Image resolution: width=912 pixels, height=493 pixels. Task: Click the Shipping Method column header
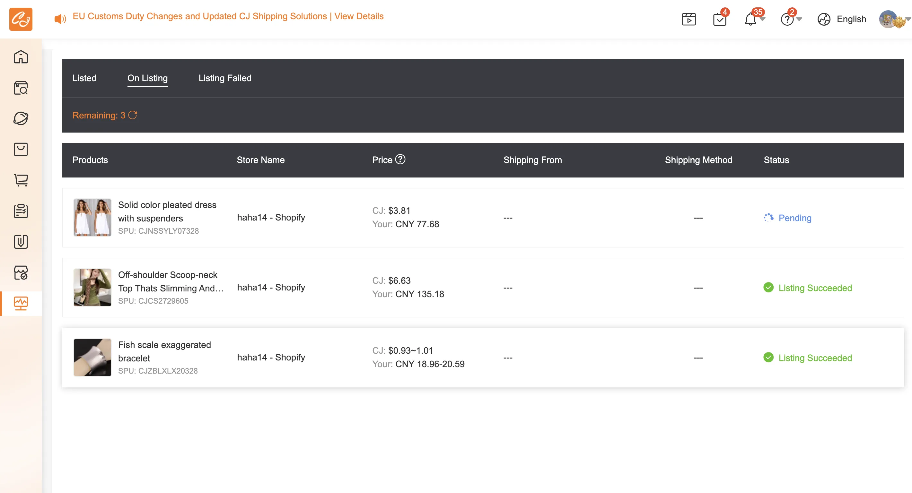[698, 160]
